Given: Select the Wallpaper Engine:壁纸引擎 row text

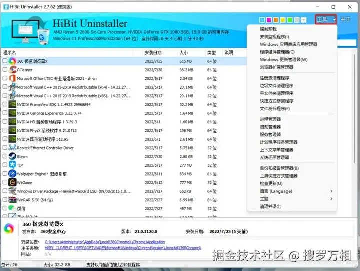Looking at the screenshot, I should pyautogui.click(x=42, y=174).
